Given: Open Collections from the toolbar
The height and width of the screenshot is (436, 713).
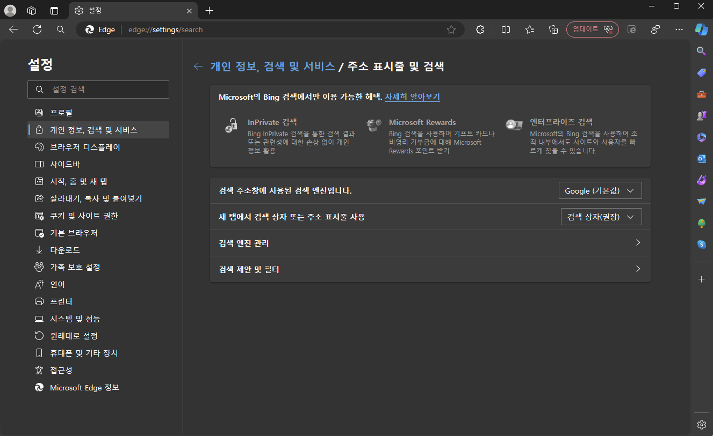Looking at the screenshot, I should point(553,29).
